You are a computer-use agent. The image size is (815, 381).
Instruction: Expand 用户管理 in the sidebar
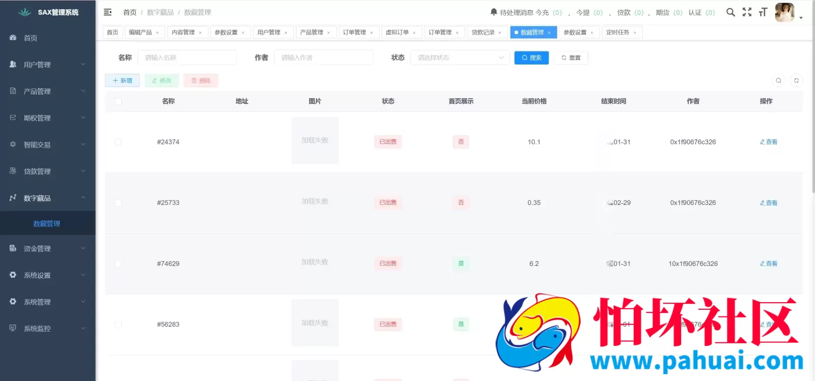tap(48, 65)
